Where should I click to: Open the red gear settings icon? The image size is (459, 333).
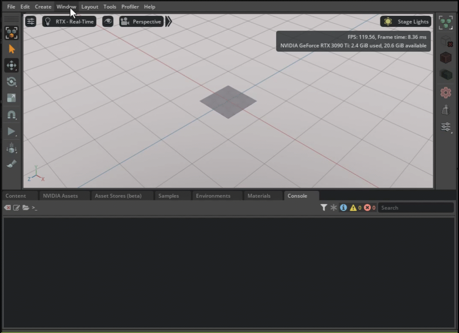445,92
